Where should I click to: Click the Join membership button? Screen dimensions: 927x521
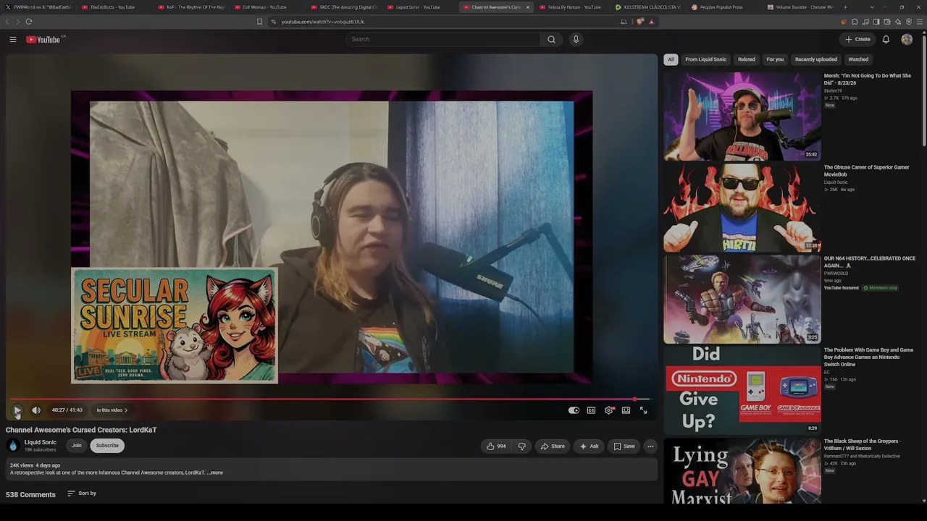pyautogui.click(x=76, y=446)
